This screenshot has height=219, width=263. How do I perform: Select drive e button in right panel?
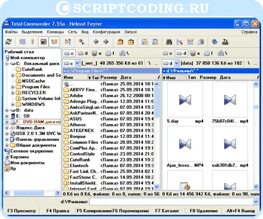point(195,53)
